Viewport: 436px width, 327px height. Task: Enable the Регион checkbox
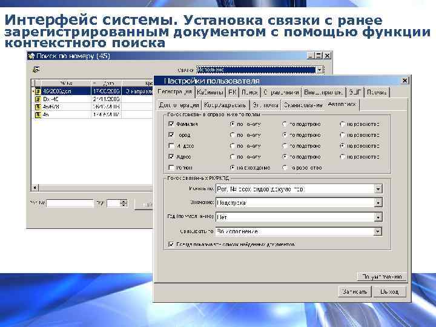[171, 168]
